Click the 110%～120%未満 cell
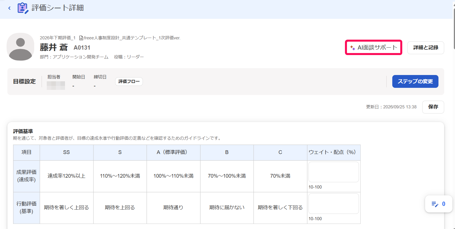The width and height of the screenshot is (455, 229). 120,176
